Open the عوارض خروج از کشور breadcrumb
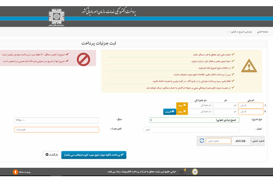The height and width of the screenshot is (182, 273). [x=241, y=32]
